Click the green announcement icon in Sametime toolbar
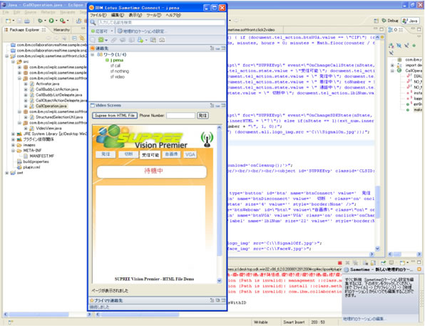 pos(101,40)
